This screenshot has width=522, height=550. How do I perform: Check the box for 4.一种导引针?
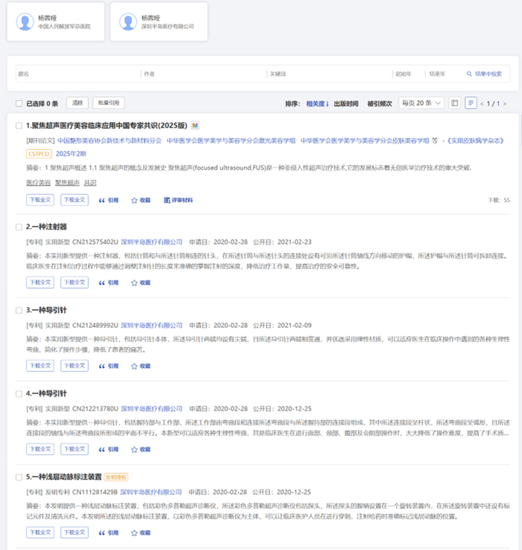point(19,394)
